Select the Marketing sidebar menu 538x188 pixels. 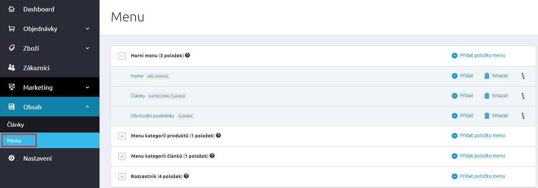50,87
